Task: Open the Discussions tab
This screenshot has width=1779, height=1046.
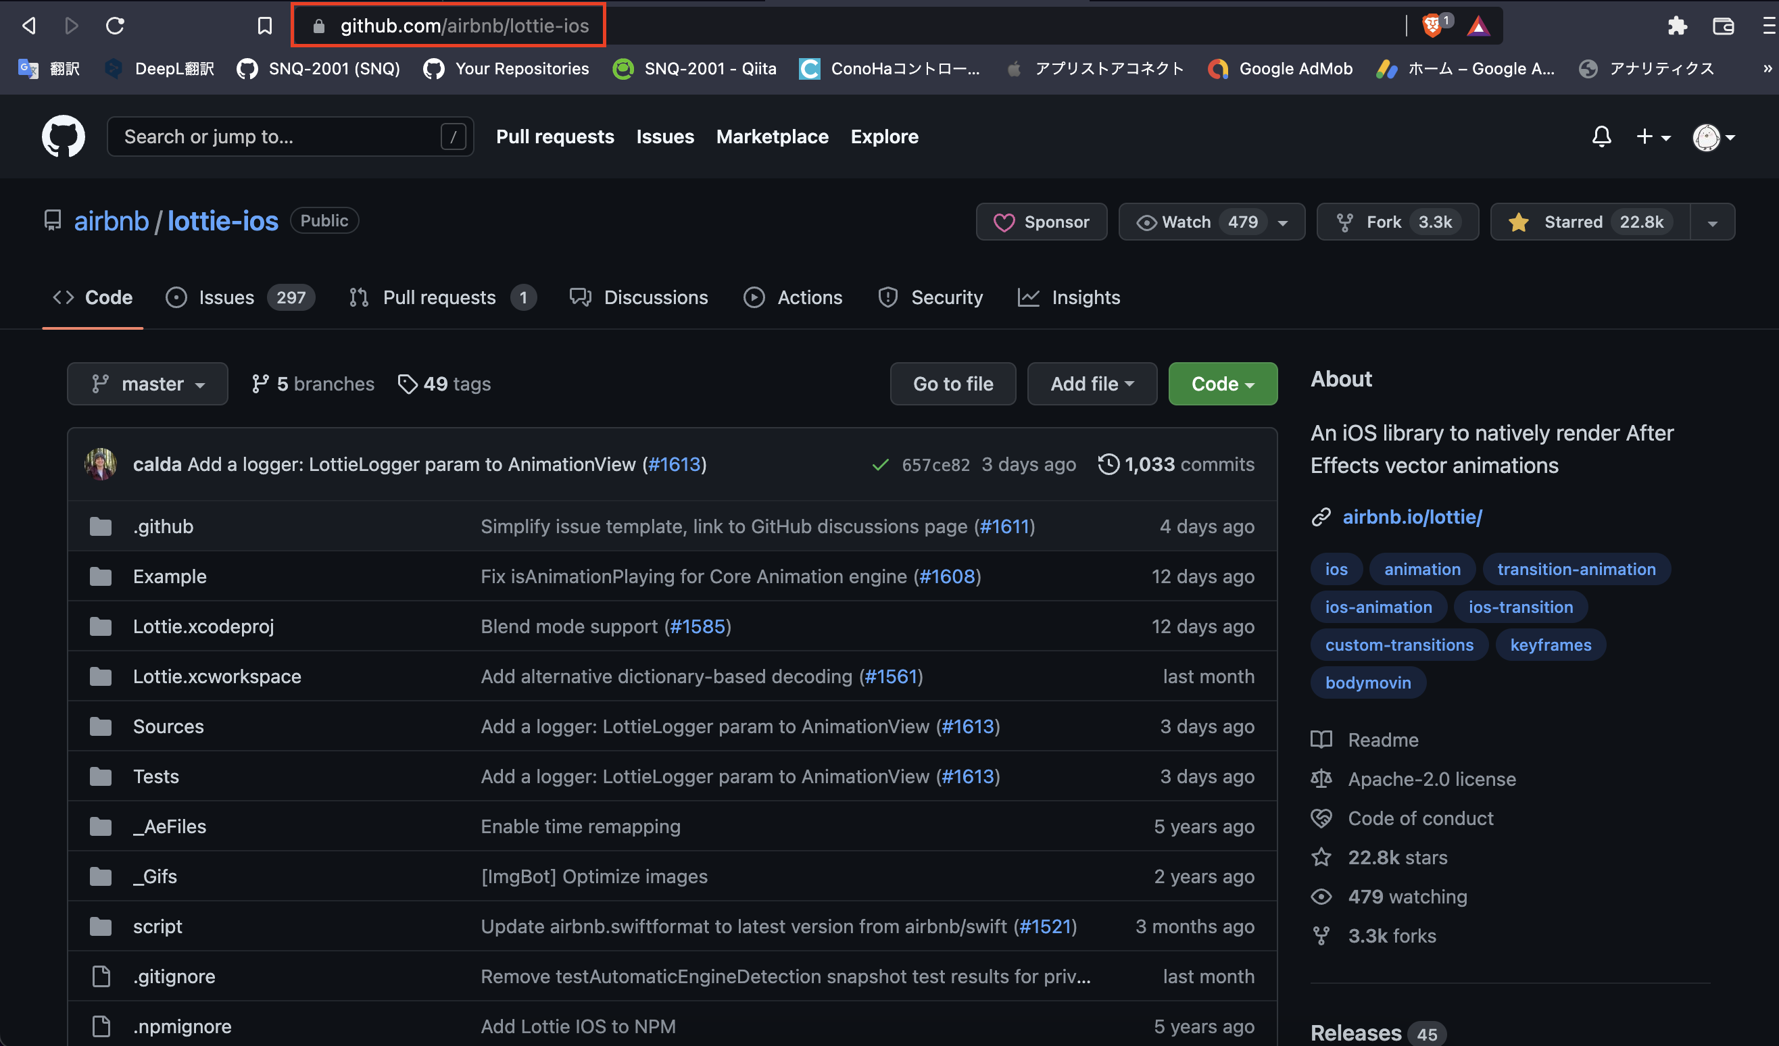Action: pos(639,297)
